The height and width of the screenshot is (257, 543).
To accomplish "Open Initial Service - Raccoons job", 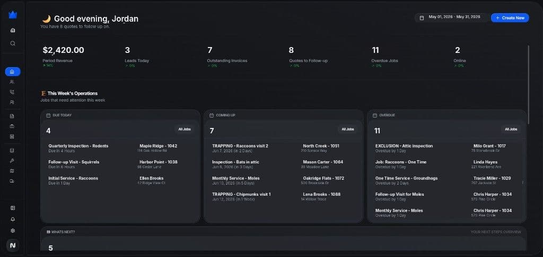I will pos(73,178).
